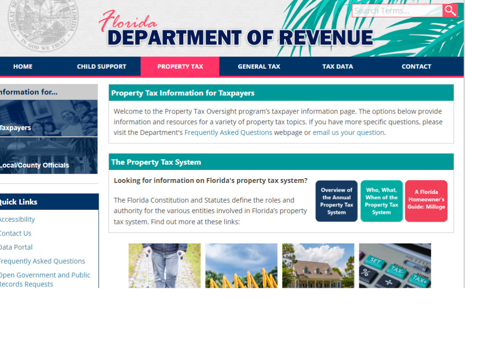Click the thumbnail of the house
Image resolution: width=481 pixels, height=361 pixels.
[x=318, y=266]
